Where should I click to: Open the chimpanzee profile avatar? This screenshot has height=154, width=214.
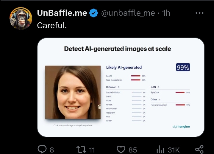[21, 18]
